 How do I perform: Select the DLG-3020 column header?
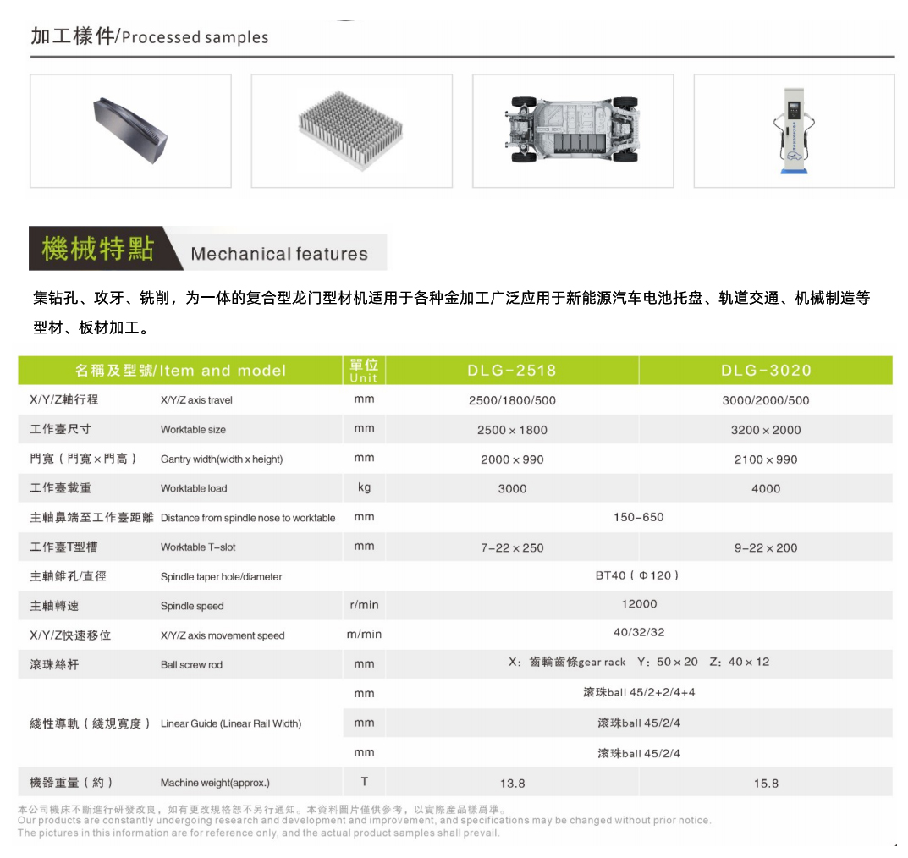(766, 371)
